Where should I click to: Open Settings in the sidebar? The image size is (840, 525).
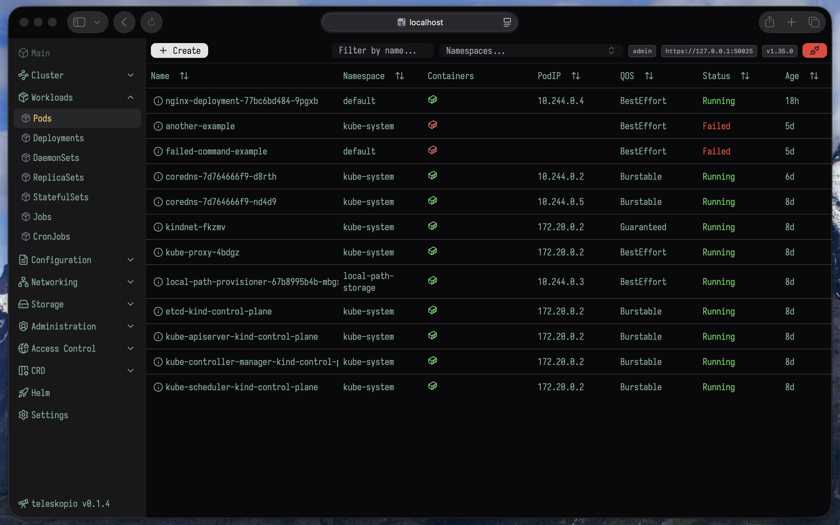coord(76,415)
